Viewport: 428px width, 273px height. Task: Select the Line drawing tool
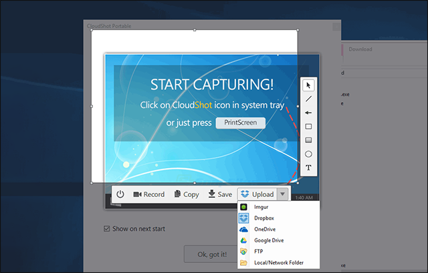coord(308,99)
